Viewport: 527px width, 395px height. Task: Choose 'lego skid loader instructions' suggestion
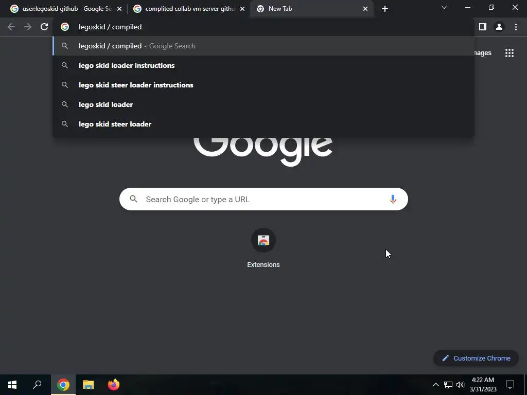263,65
